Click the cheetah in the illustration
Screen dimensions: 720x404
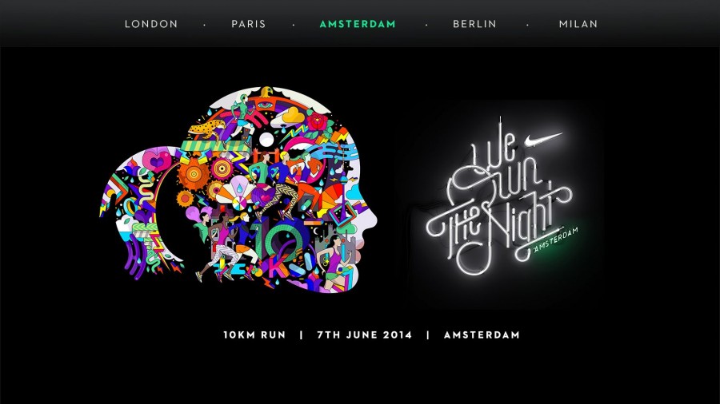206,129
